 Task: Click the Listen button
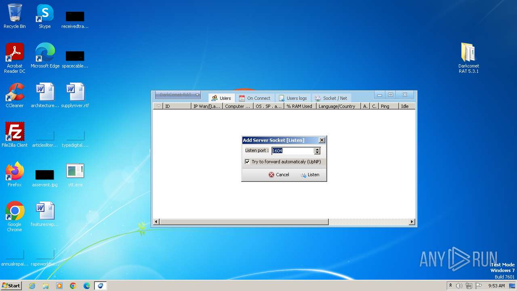pos(310,175)
